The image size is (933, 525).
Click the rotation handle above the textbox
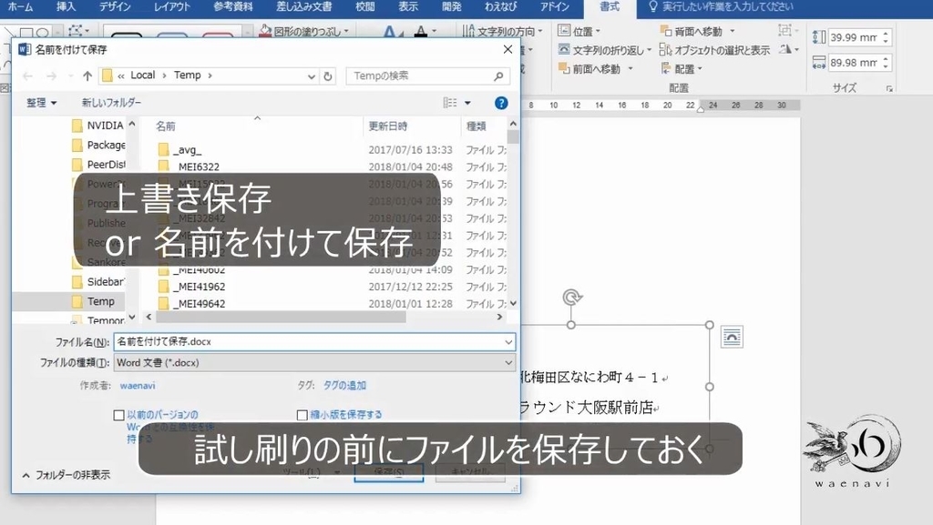point(572,297)
